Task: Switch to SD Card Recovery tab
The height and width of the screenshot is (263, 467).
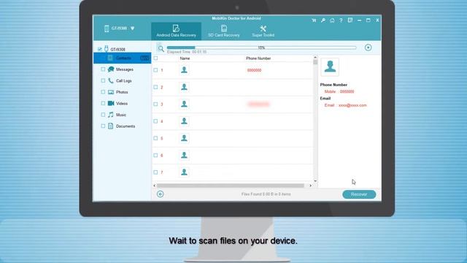Action: [224, 31]
